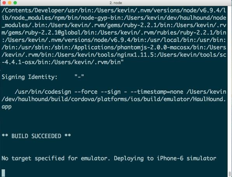Image resolution: width=232 pixels, height=177 pixels.
Task: Click the "** BUILD SUCCEEDED **" message
Action: 36,136
